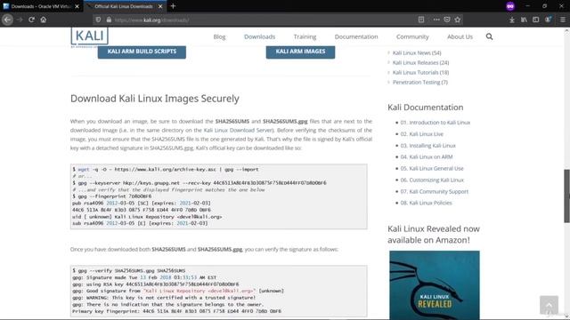Screen dimensions: 570x320
Task: Click the Kali ARM Build Scripts button
Action: click(x=142, y=52)
